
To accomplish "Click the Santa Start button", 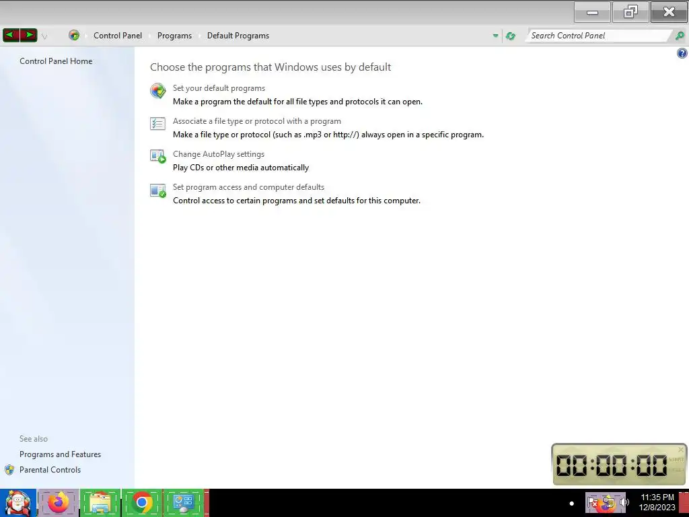I will pos(18,503).
